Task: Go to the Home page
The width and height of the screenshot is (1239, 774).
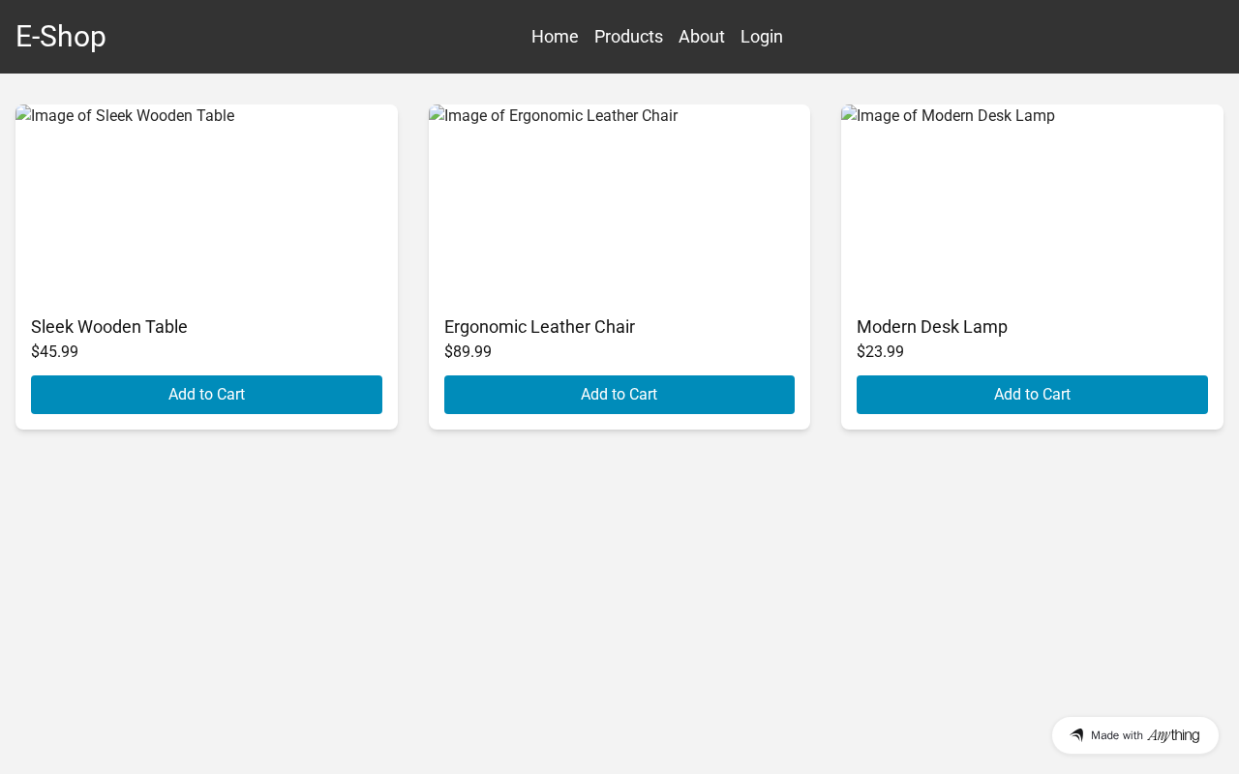Action: 555,37
